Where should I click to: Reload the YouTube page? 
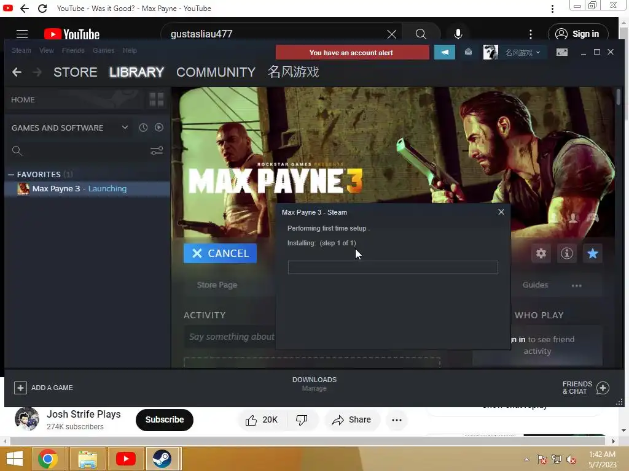click(42, 9)
